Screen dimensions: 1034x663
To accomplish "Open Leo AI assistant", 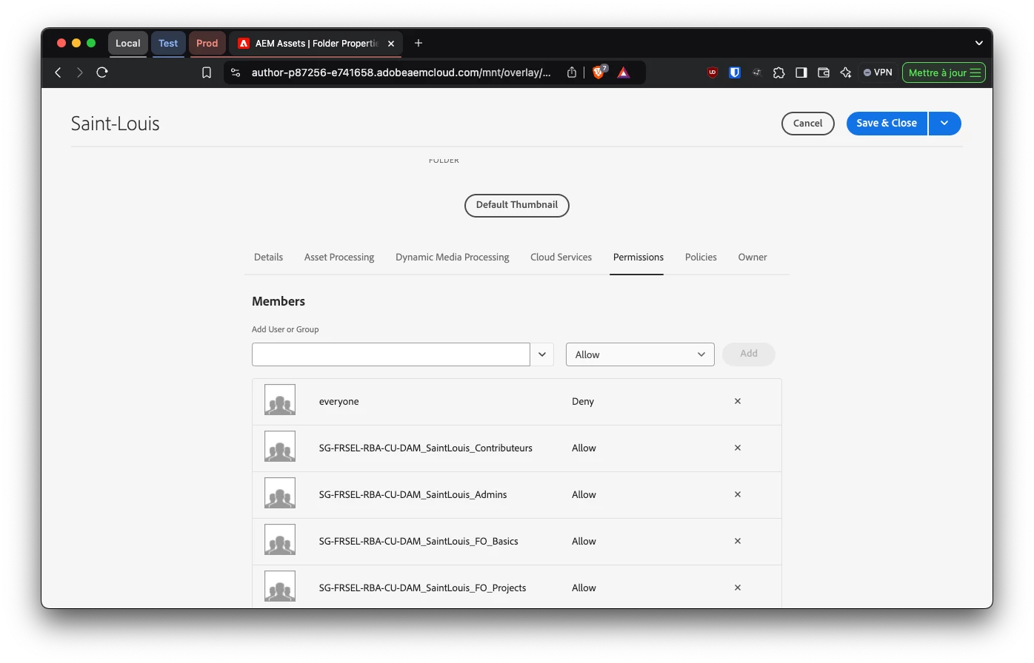I will pyautogui.click(x=845, y=73).
